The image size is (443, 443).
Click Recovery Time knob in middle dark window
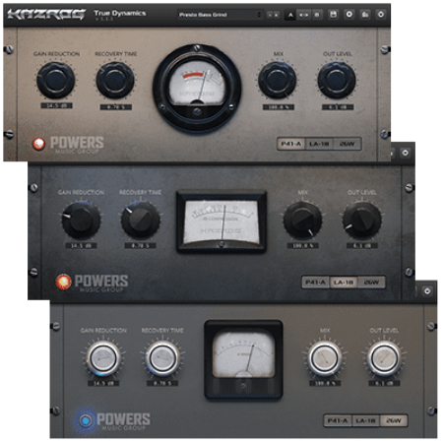(x=141, y=221)
